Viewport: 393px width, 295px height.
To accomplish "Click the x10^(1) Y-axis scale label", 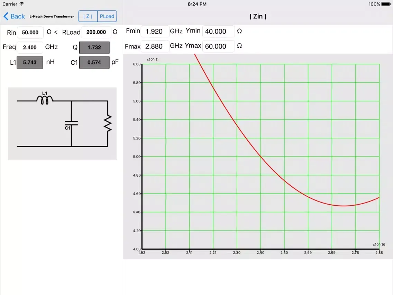I will tap(152, 60).
